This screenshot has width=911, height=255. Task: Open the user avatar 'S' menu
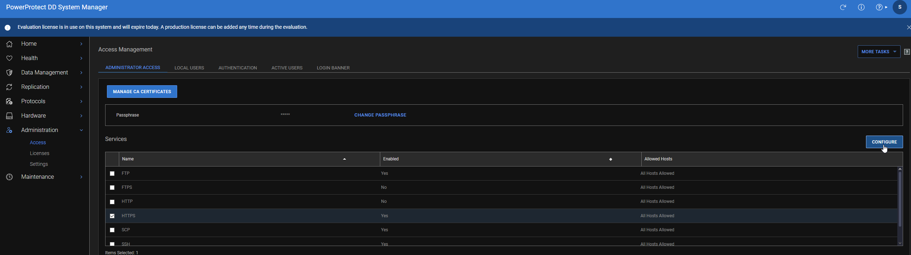(x=900, y=7)
